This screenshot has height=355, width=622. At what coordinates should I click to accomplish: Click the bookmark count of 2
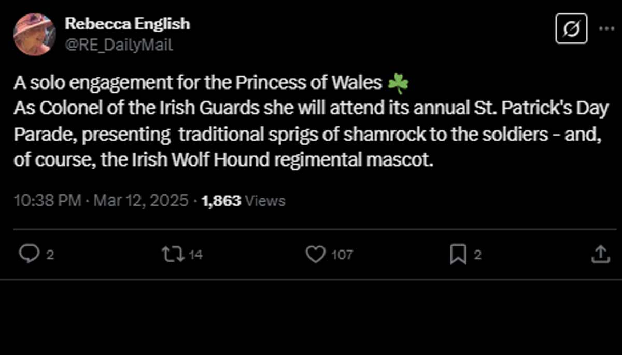tap(478, 255)
